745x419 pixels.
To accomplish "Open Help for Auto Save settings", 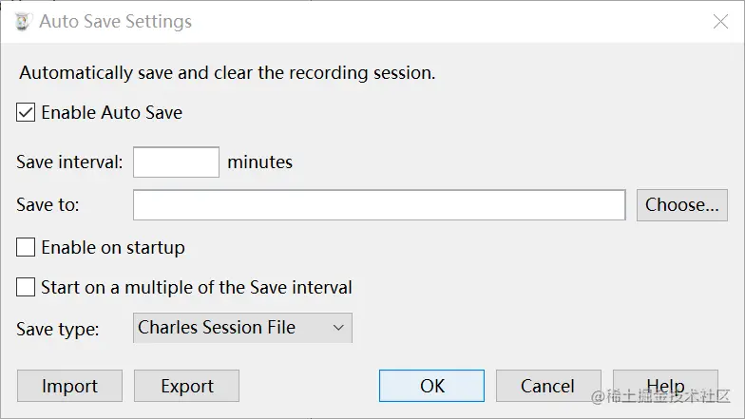I will [x=665, y=386].
